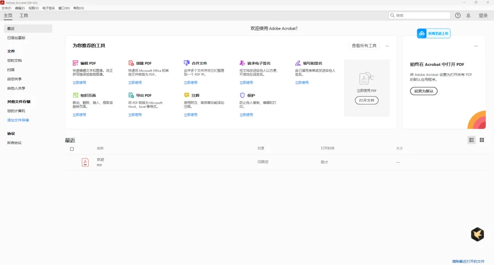Select 最近 in the sidebar
494x265 pixels.
coord(28,28)
